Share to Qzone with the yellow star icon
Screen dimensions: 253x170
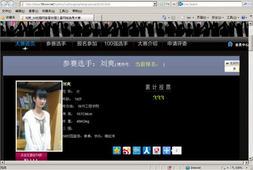[117, 151]
